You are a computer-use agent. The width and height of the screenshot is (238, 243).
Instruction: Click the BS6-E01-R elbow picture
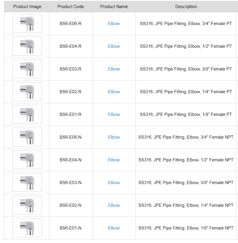(x=27, y=114)
